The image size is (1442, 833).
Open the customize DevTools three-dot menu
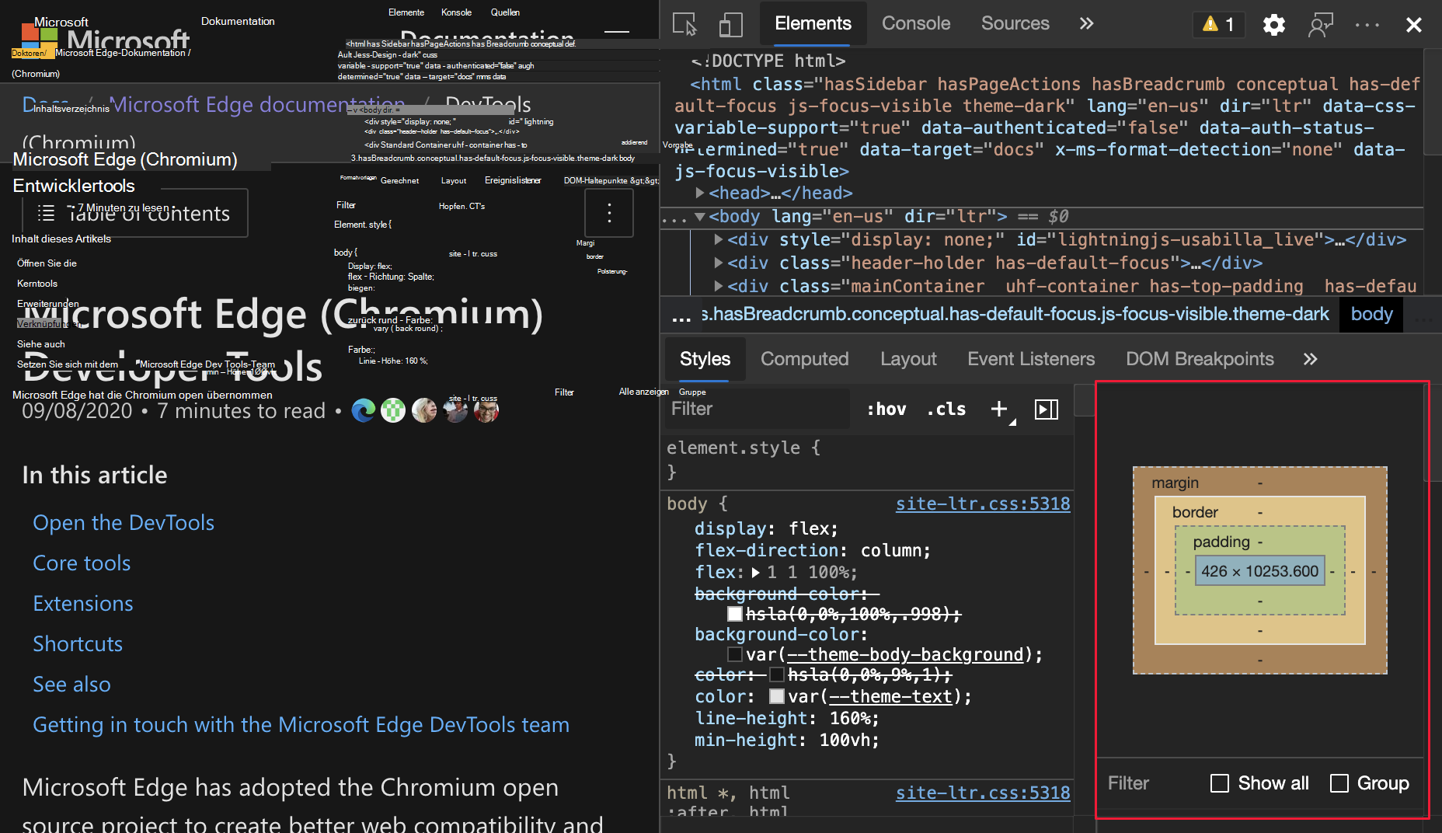pos(1367,25)
